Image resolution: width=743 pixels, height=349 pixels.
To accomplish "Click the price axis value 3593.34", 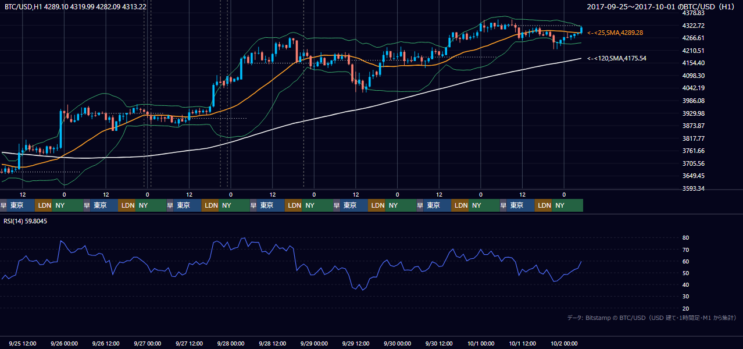I will click(x=692, y=188).
